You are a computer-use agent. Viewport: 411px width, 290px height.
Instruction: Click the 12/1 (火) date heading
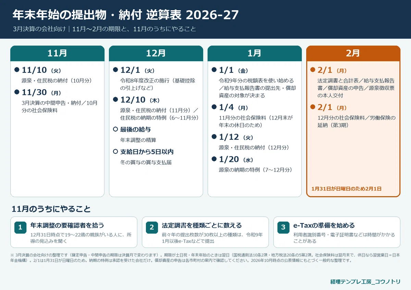coord(137,70)
